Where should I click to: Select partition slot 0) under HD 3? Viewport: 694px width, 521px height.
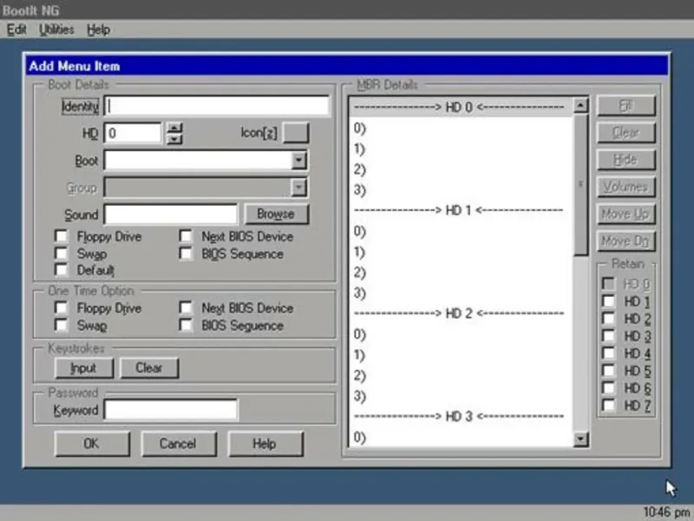point(461,437)
